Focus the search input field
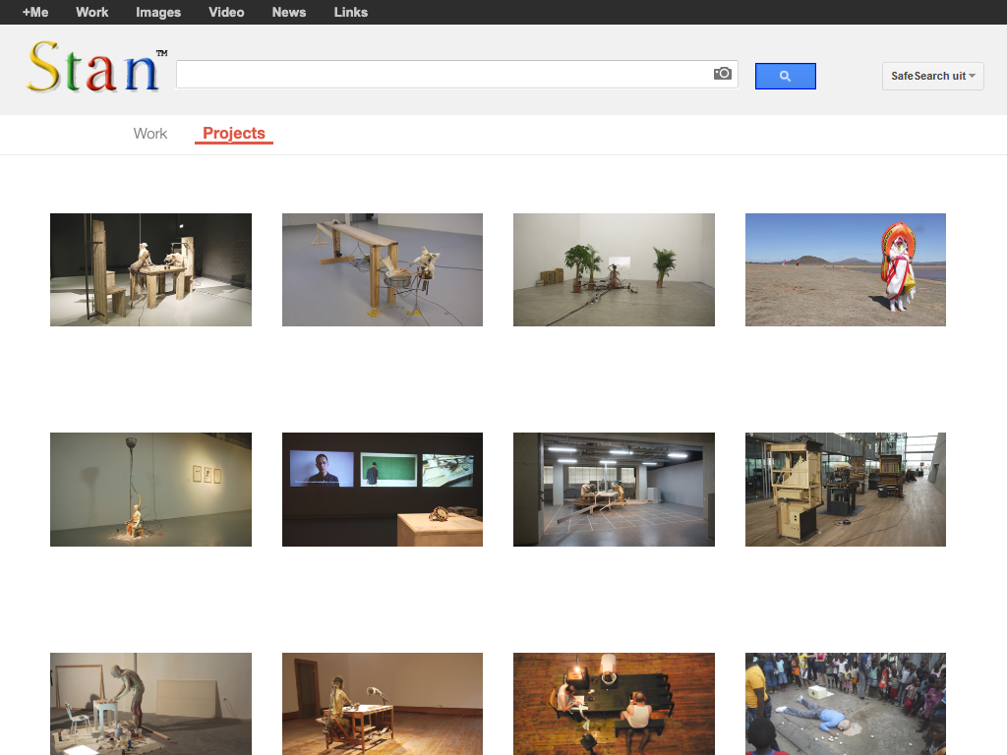Screen dimensions: 1007x755 (x=443, y=75)
